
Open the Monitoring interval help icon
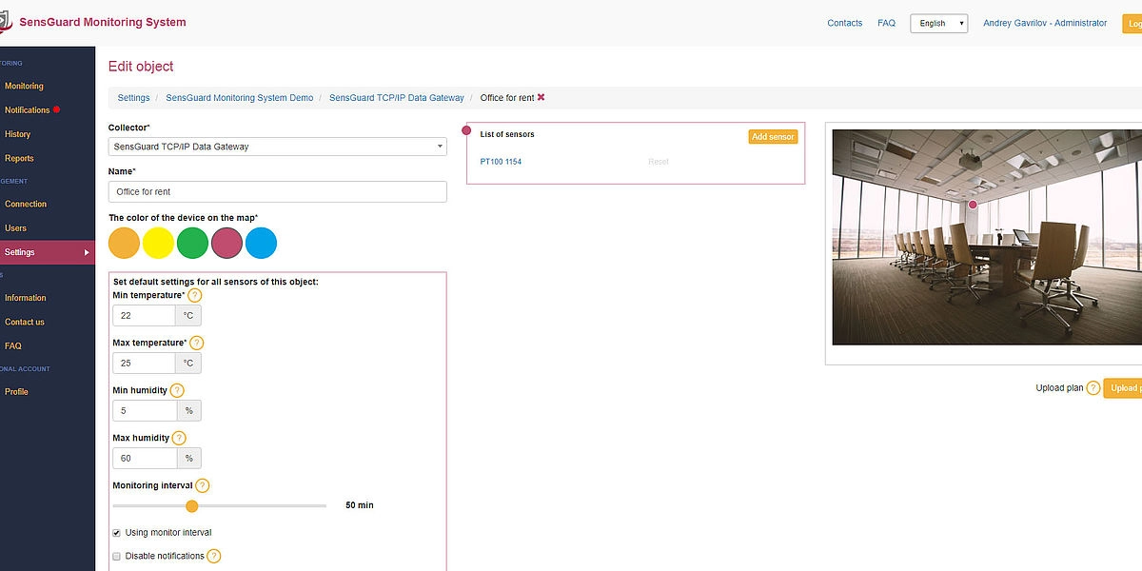pos(202,485)
